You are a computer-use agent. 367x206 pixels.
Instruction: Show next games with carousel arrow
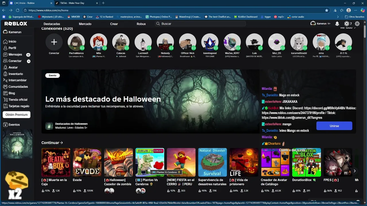tap(355, 171)
